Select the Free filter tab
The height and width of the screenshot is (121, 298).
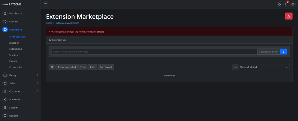[83, 67]
